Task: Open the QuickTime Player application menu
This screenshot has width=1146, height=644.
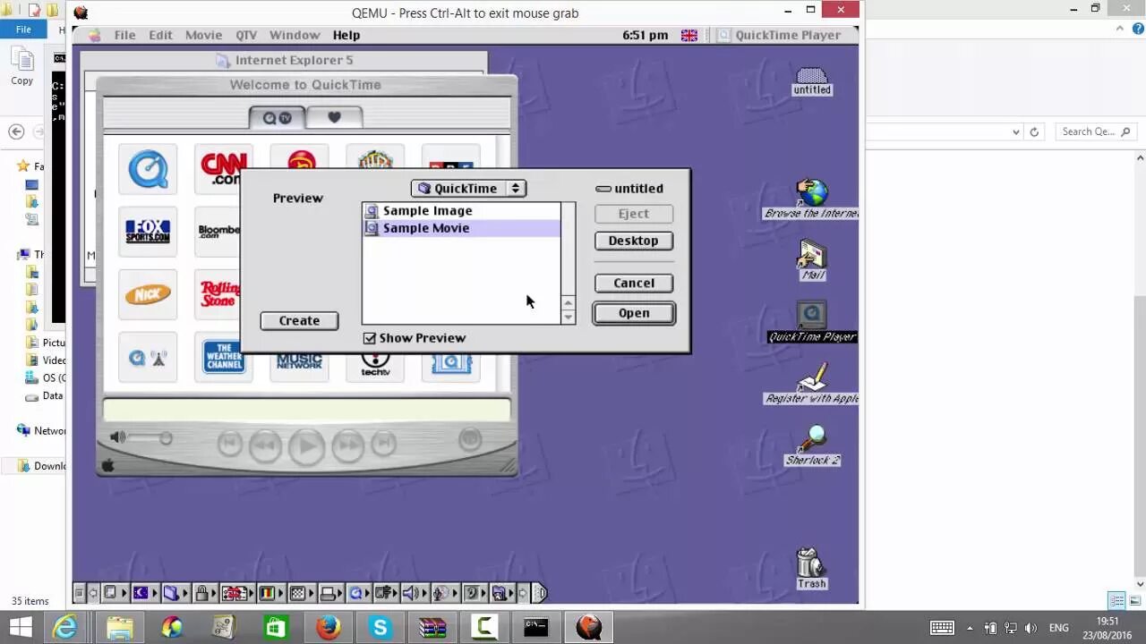Action: tap(779, 35)
